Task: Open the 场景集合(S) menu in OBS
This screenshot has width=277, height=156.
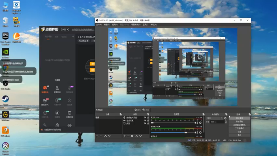Action: (136, 25)
